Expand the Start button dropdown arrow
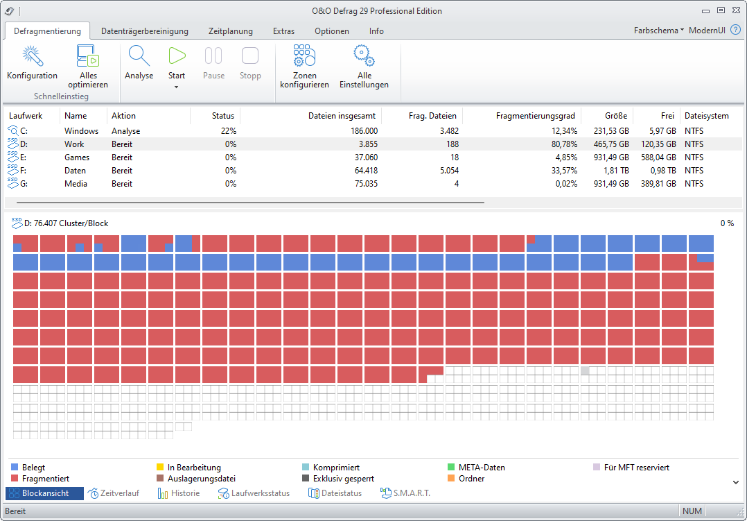 point(177,87)
